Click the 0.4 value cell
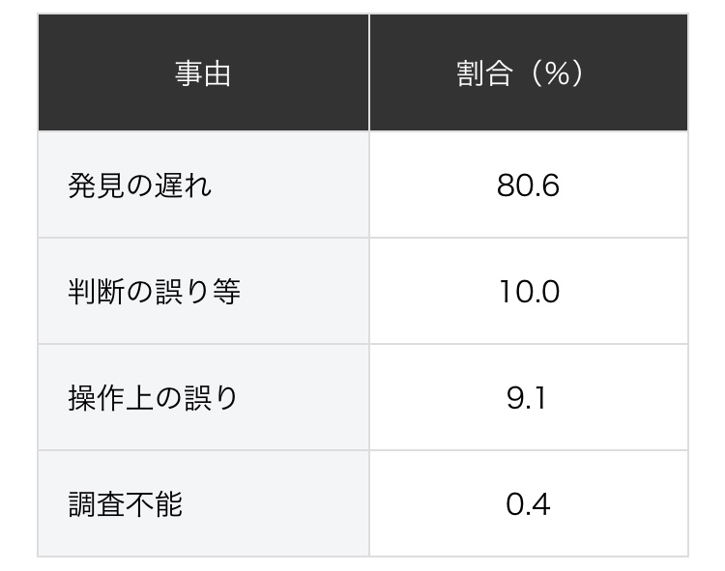This screenshot has height=571, width=725. coord(529,503)
